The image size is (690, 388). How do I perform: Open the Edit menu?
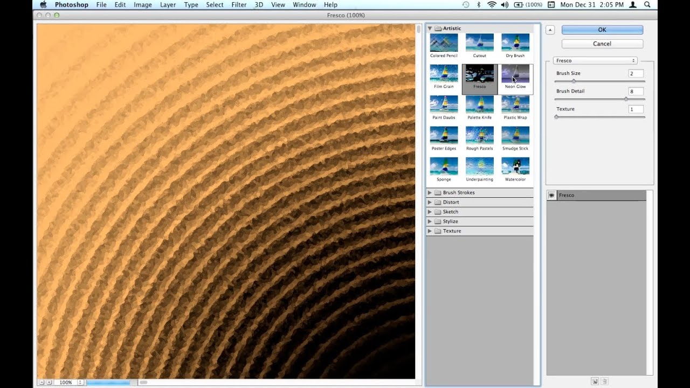coord(120,5)
